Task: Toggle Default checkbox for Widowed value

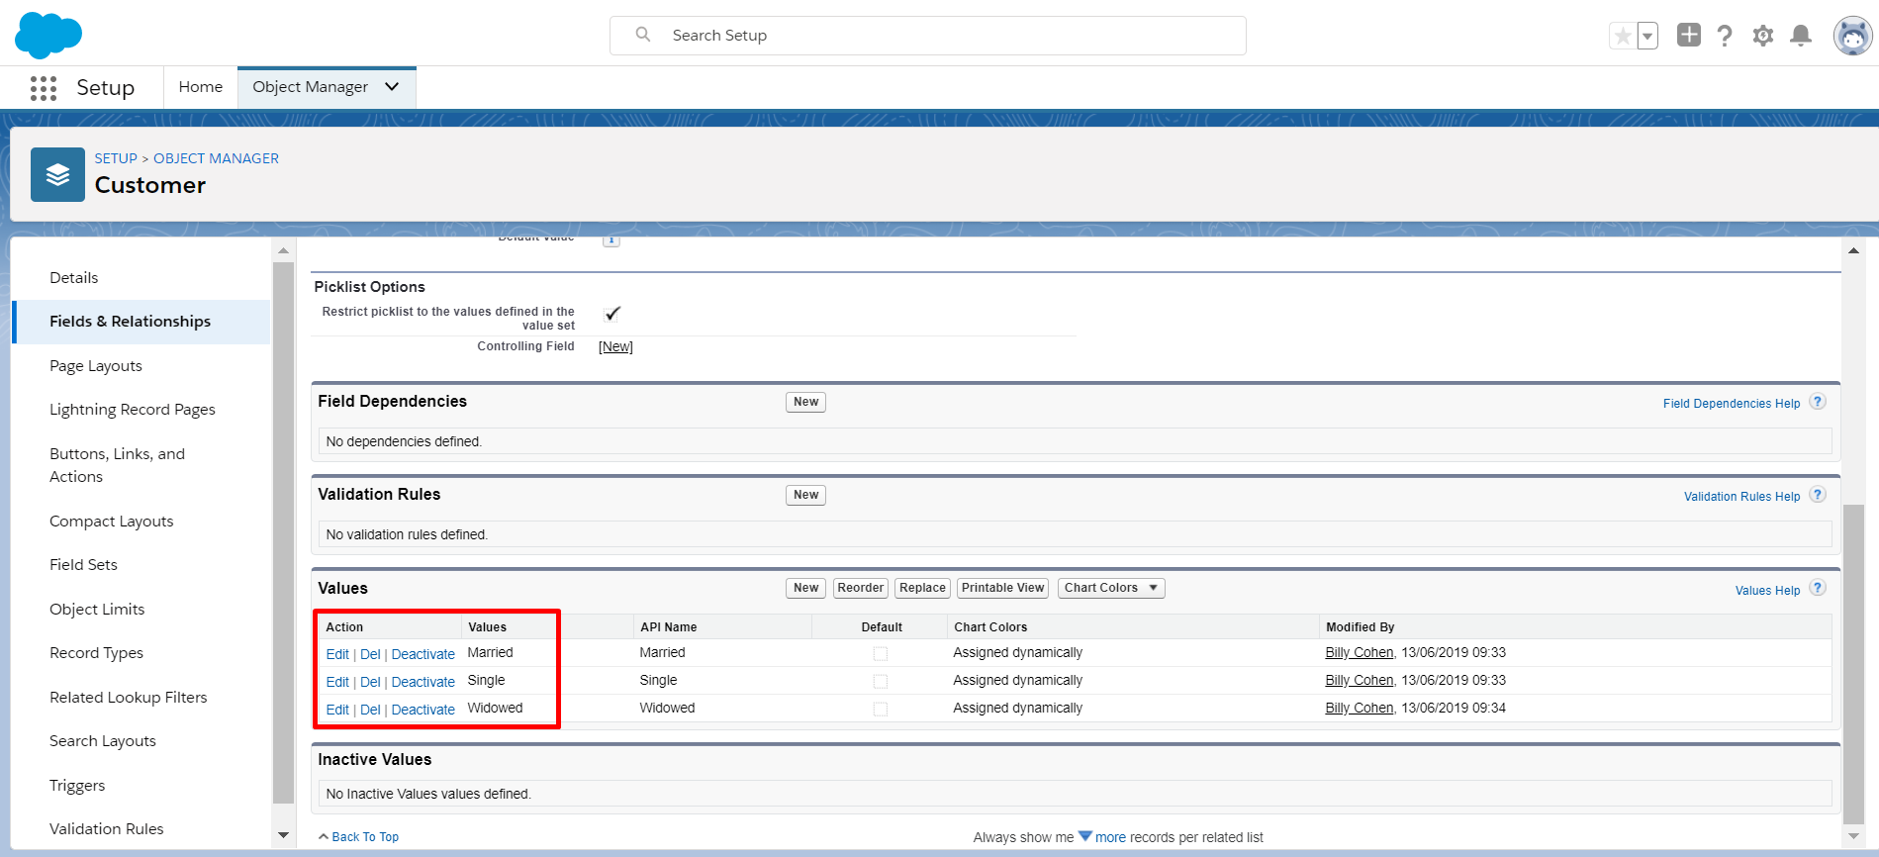Action: point(881,710)
